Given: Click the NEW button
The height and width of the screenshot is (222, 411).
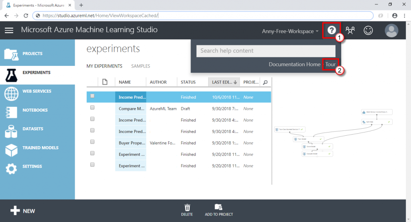Looking at the screenshot, I should (22, 211).
